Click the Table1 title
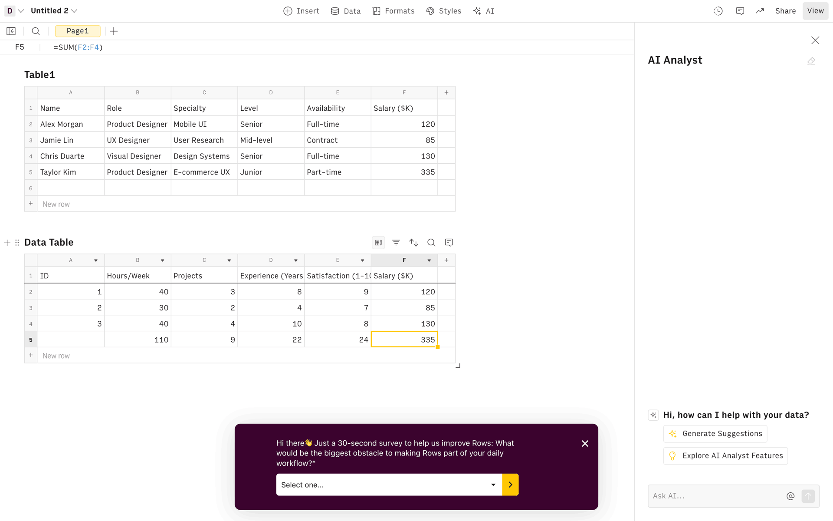This screenshot has width=833, height=521. tap(39, 75)
